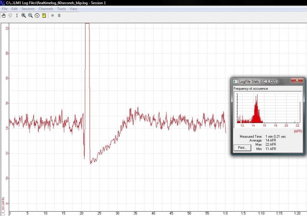Close the LogFile Stats dialog

(x=297, y=80)
